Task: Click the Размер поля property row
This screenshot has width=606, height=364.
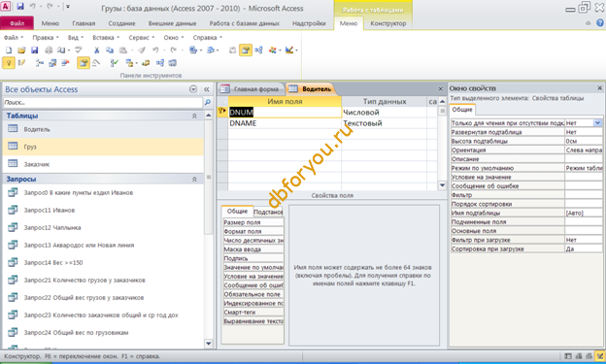Action: [x=253, y=222]
